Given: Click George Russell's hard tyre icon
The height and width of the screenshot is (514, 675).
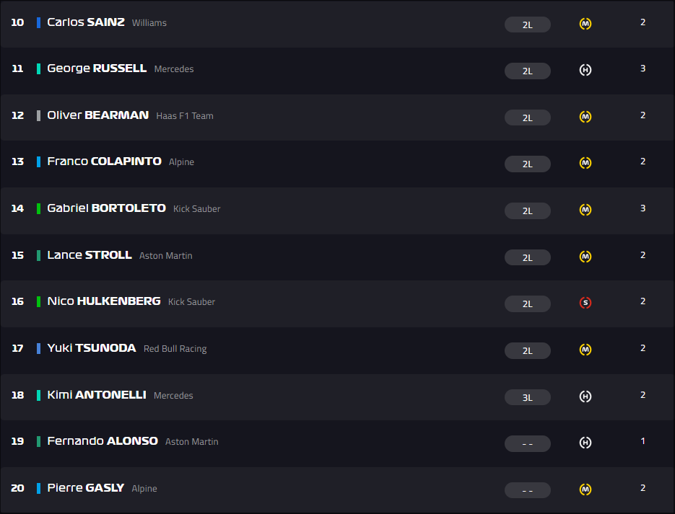Looking at the screenshot, I should 585,70.
